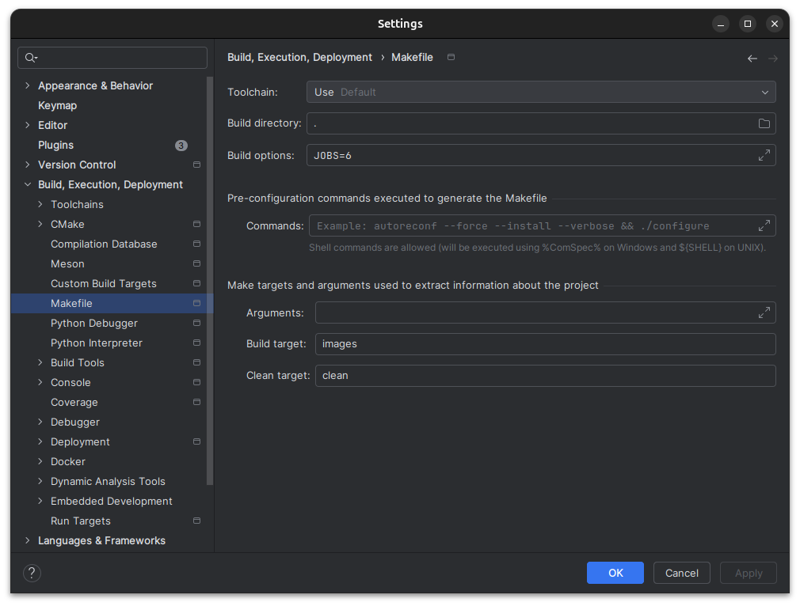Click project icon next to Version Control
The width and height of the screenshot is (800, 606).
tap(196, 165)
